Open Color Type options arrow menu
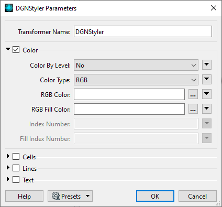 coord(207,80)
